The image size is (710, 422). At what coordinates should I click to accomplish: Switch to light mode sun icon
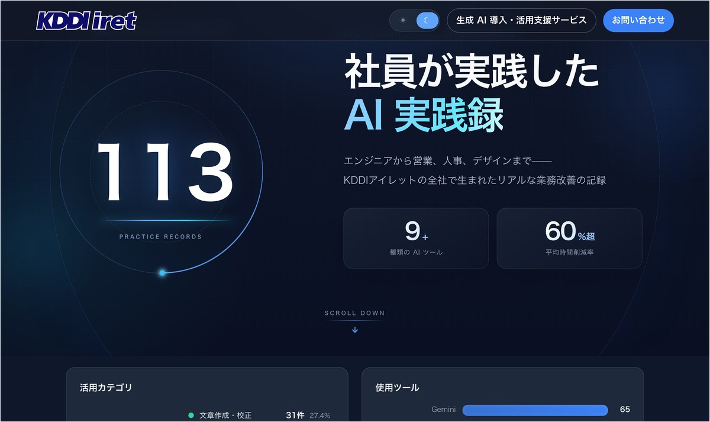403,20
